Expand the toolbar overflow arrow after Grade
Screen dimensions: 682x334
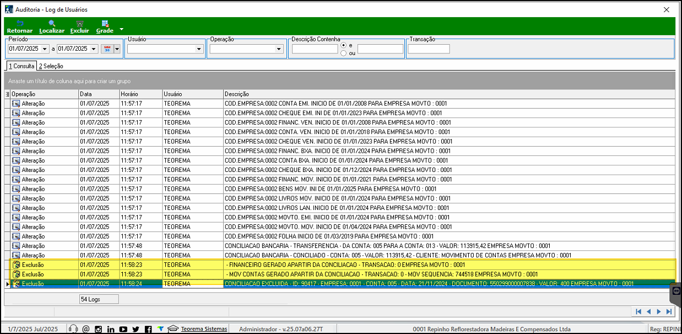122,29
